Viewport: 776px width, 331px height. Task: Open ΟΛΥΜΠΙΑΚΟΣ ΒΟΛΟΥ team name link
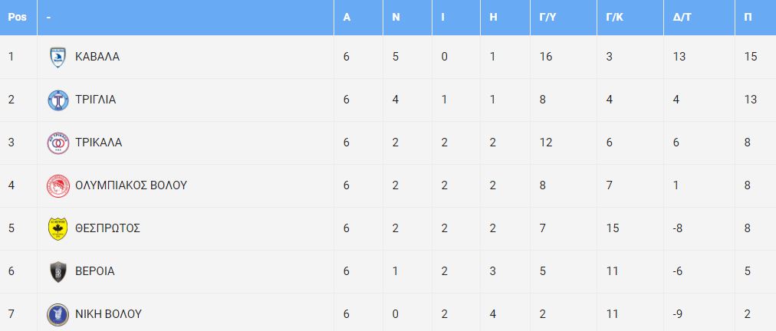(x=131, y=186)
